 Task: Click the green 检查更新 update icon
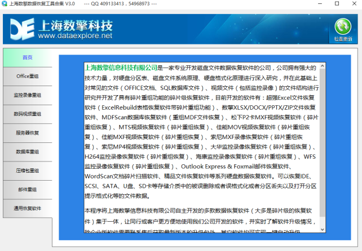click(343, 26)
